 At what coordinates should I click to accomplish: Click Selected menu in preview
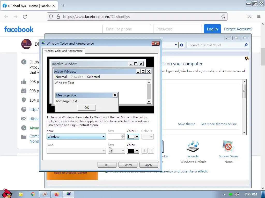(93, 77)
